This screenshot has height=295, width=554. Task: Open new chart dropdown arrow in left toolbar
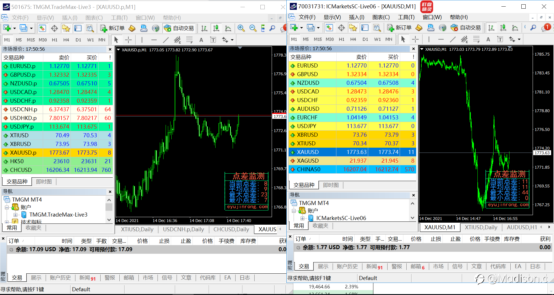click(x=14, y=28)
